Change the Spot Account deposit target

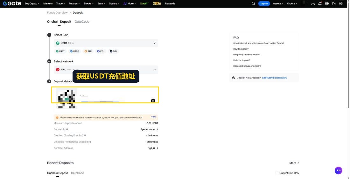coord(149,129)
